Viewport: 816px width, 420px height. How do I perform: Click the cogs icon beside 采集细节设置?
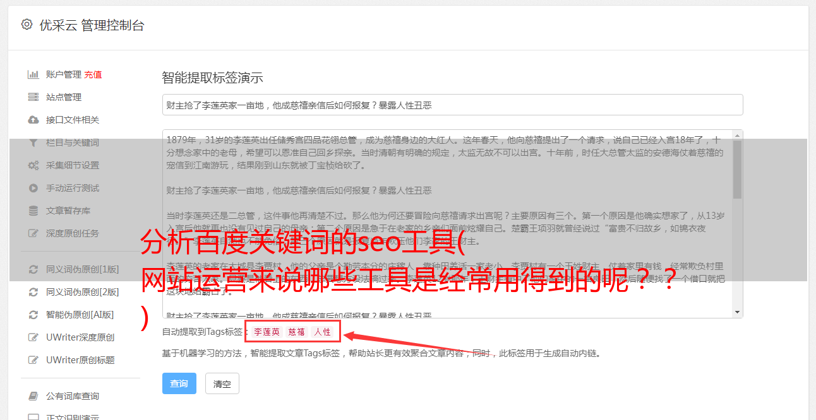click(33, 165)
